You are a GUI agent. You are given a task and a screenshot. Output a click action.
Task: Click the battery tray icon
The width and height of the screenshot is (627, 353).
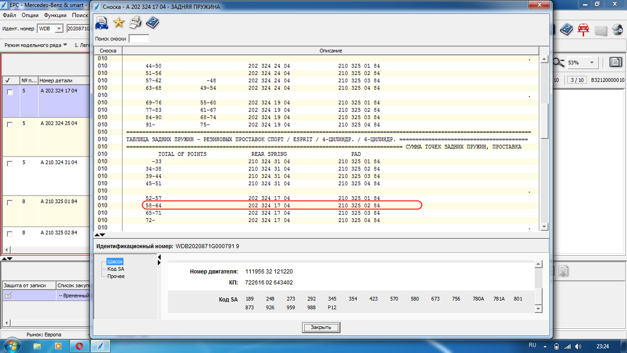coord(557,346)
